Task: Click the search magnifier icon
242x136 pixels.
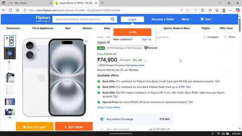Action: pyautogui.click(x=113, y=19)
